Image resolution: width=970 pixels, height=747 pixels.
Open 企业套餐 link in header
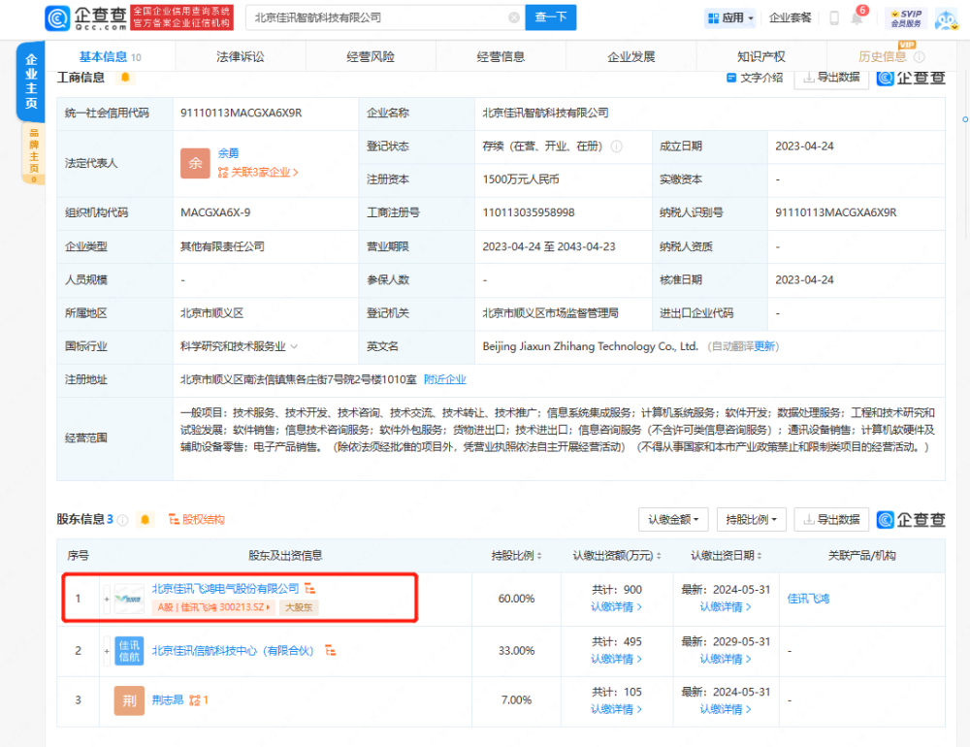pos(790,18)
